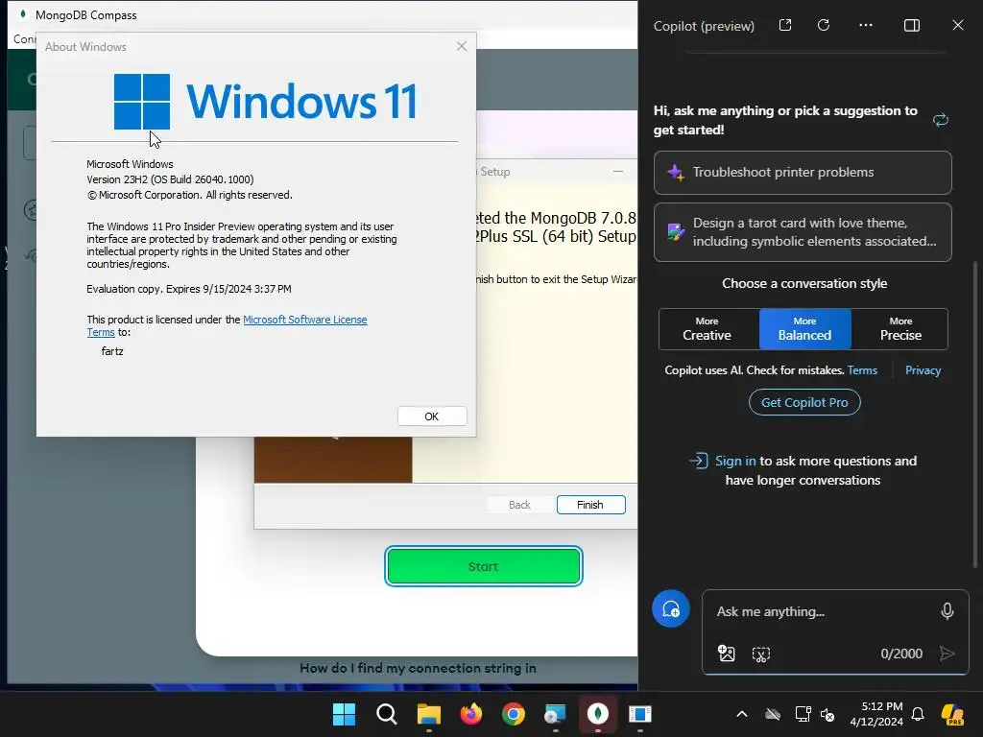Switch to MongoDB Compass taskbar icon
This screenshot has width=983, height=737.
click(598, 714)
